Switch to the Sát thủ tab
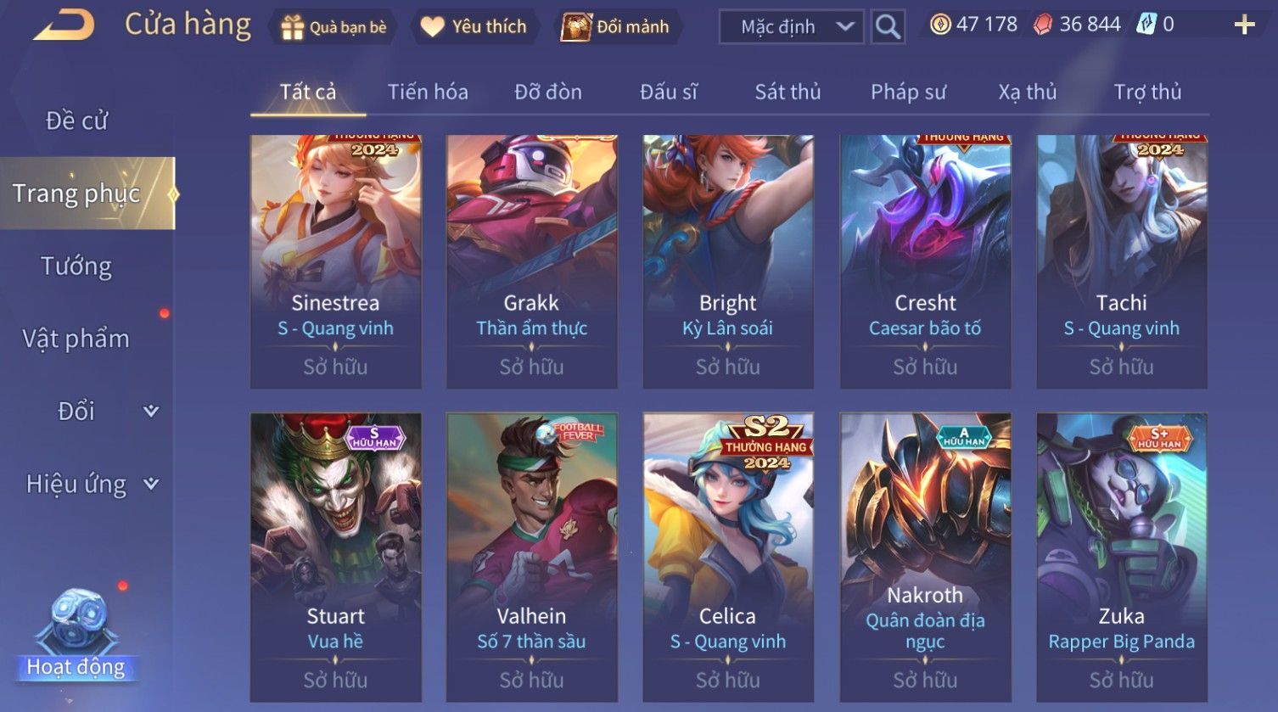Image resolution: width=1278 pixels, height=712 pixels. [788, 92]
